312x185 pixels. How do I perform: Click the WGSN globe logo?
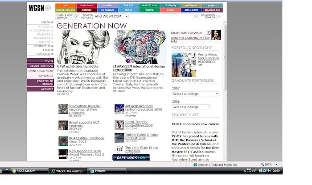point(48,8)
